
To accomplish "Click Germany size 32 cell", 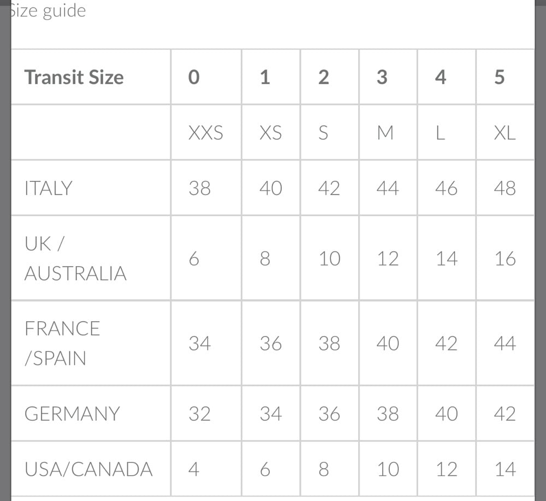I will [199, 414].
